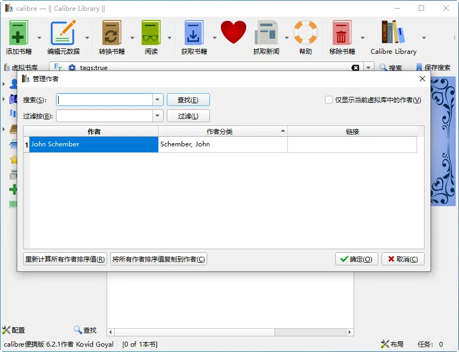Click the red heart donate icon
The width and height of the screenshot is (459, 352).
pyautogui.click(x=234, y=32)
